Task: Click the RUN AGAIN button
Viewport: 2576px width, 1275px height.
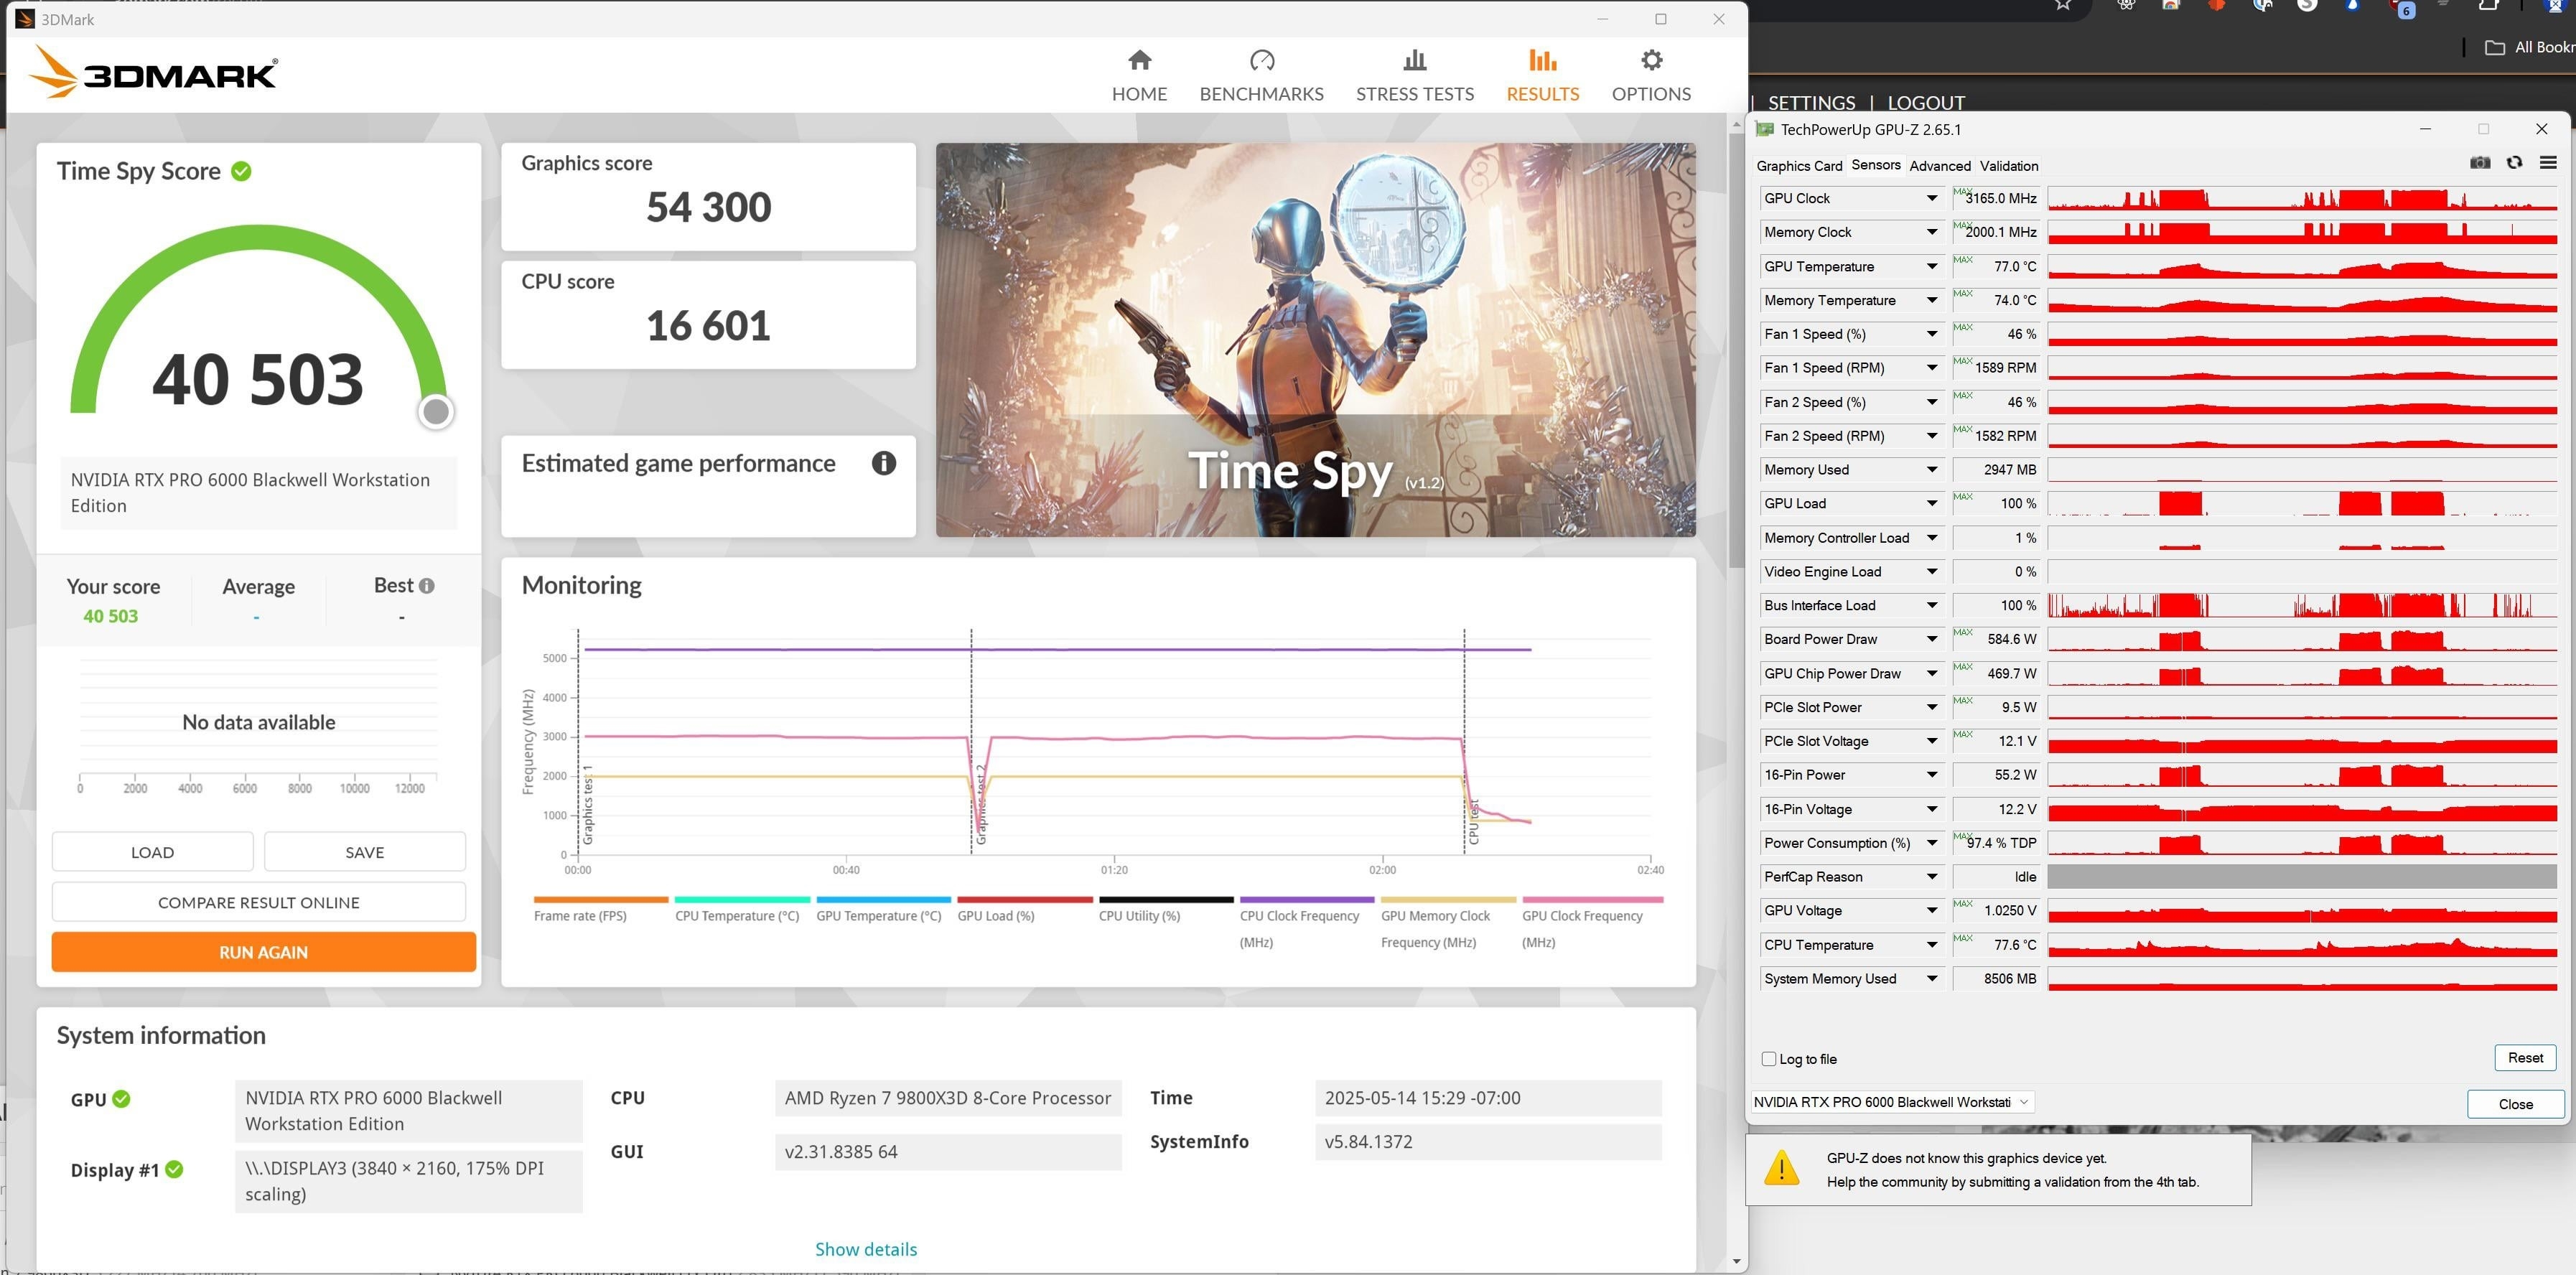Action: [x=263, y=952]
